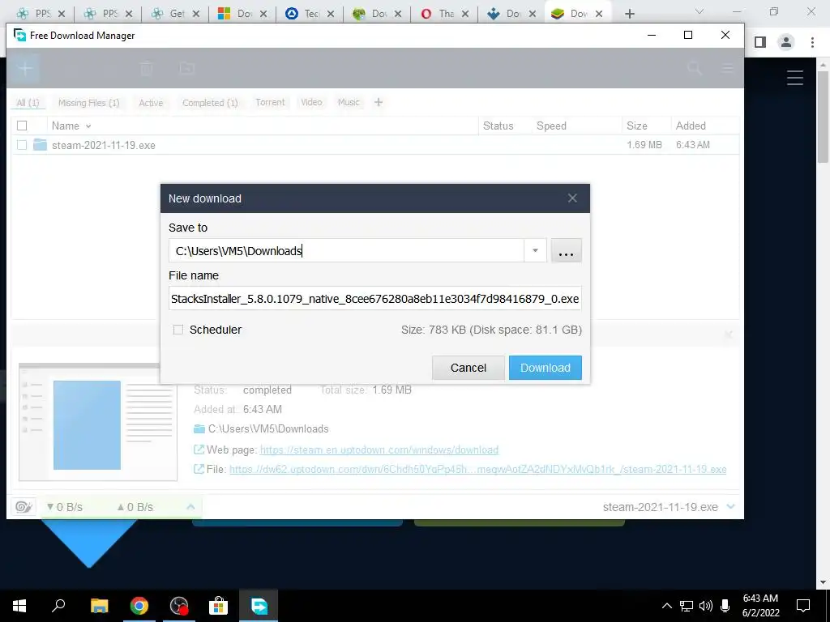Click the upload speed 0 B/s indicator

[135, 507]
